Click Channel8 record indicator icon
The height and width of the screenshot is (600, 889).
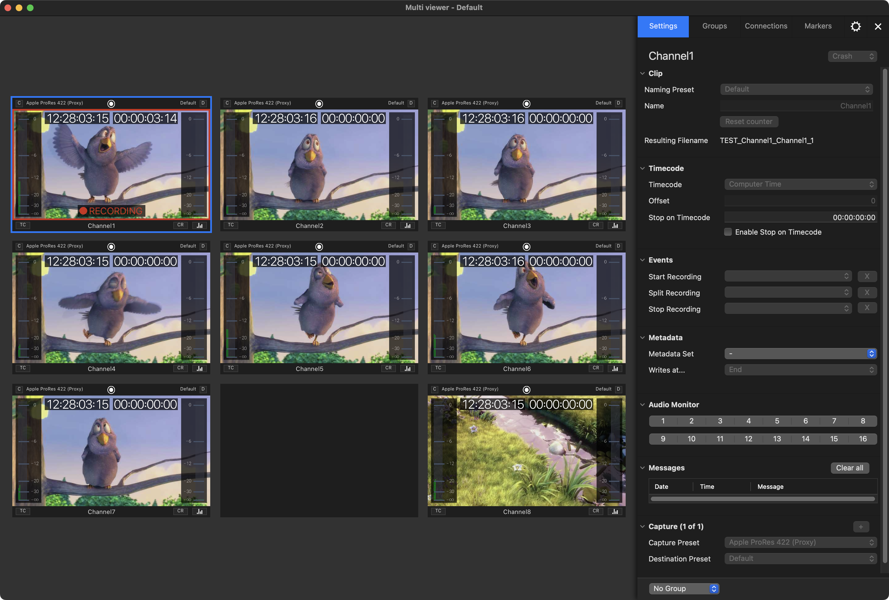point(526,389)
